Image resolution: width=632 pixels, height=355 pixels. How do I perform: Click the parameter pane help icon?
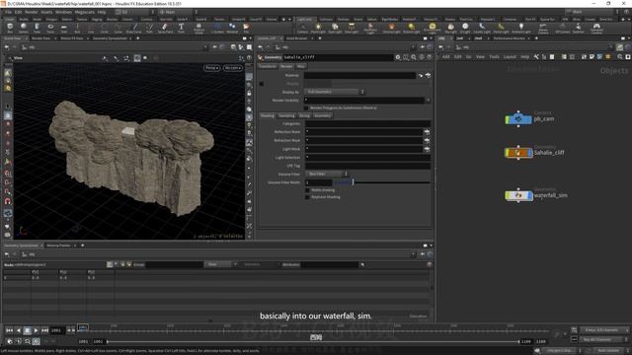pyautogui.click(x=429, y=57)
